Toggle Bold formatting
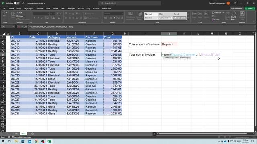Screen dimensions: 257x144 point(35,18)
